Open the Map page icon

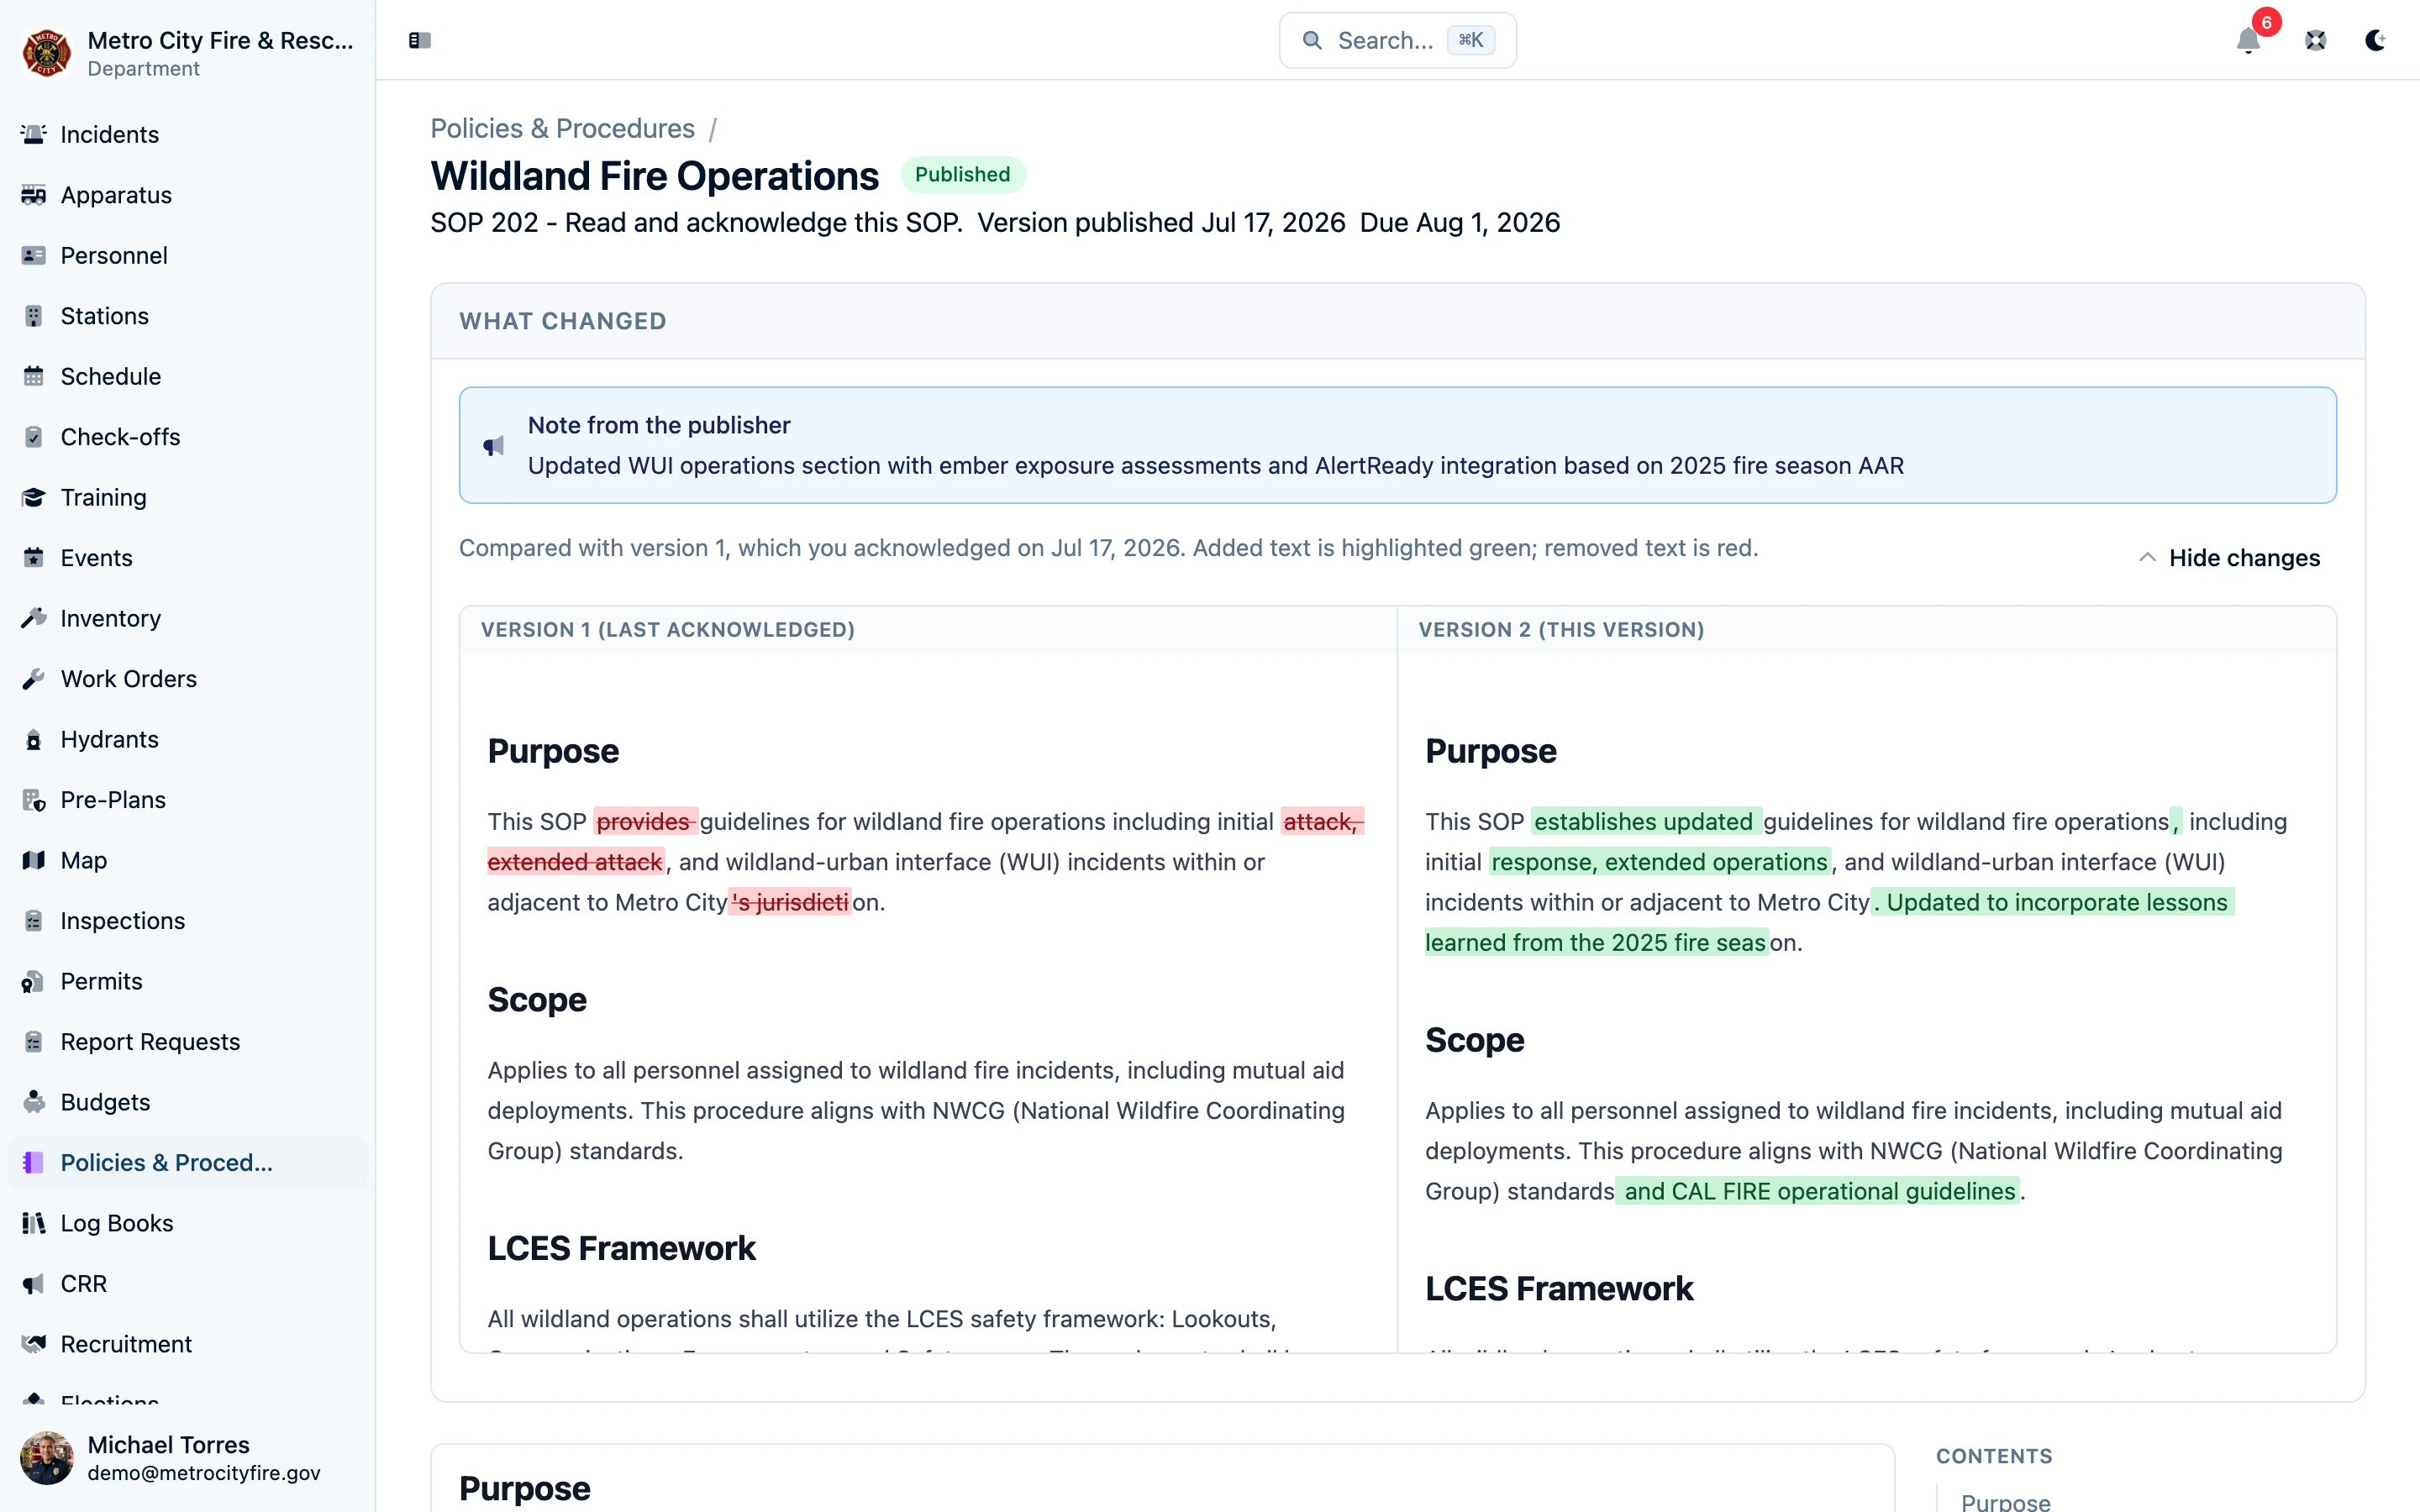coord(34,860)
